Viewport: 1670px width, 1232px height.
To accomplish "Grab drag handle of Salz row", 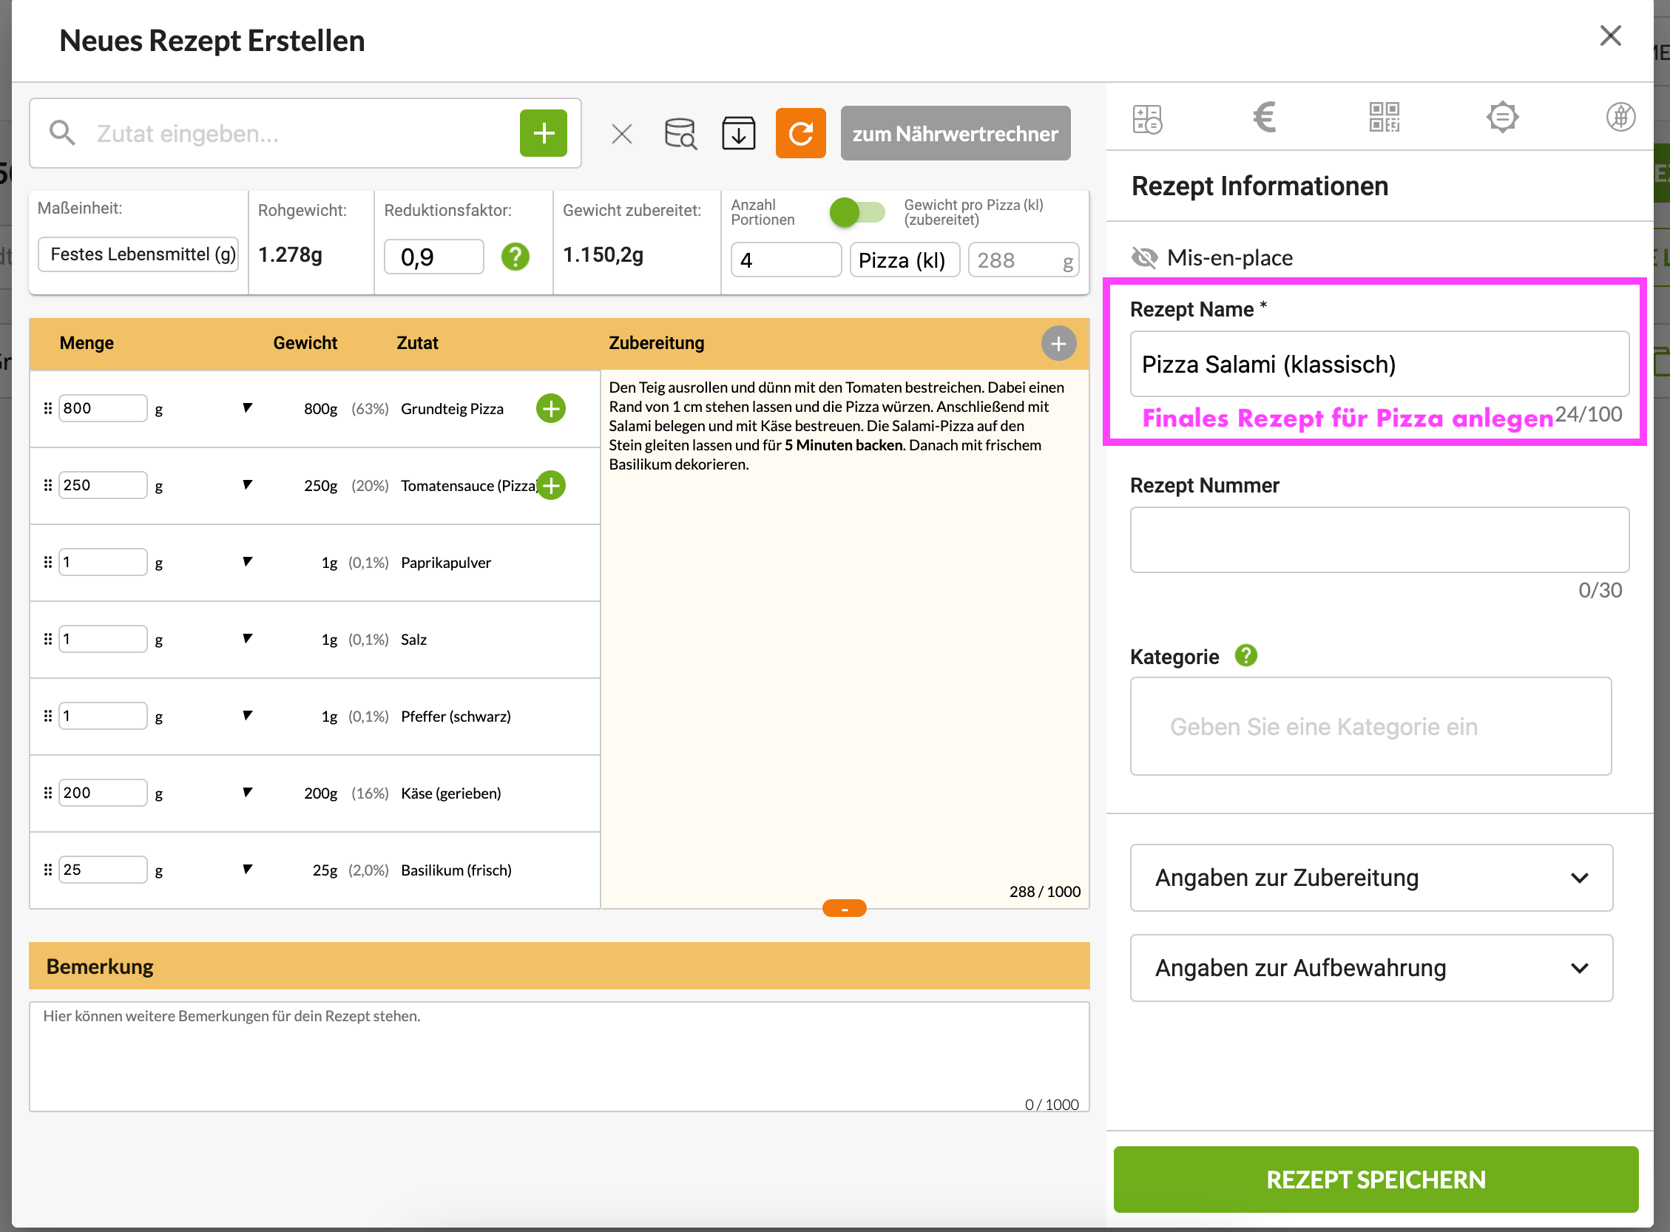I will (48, 639).
